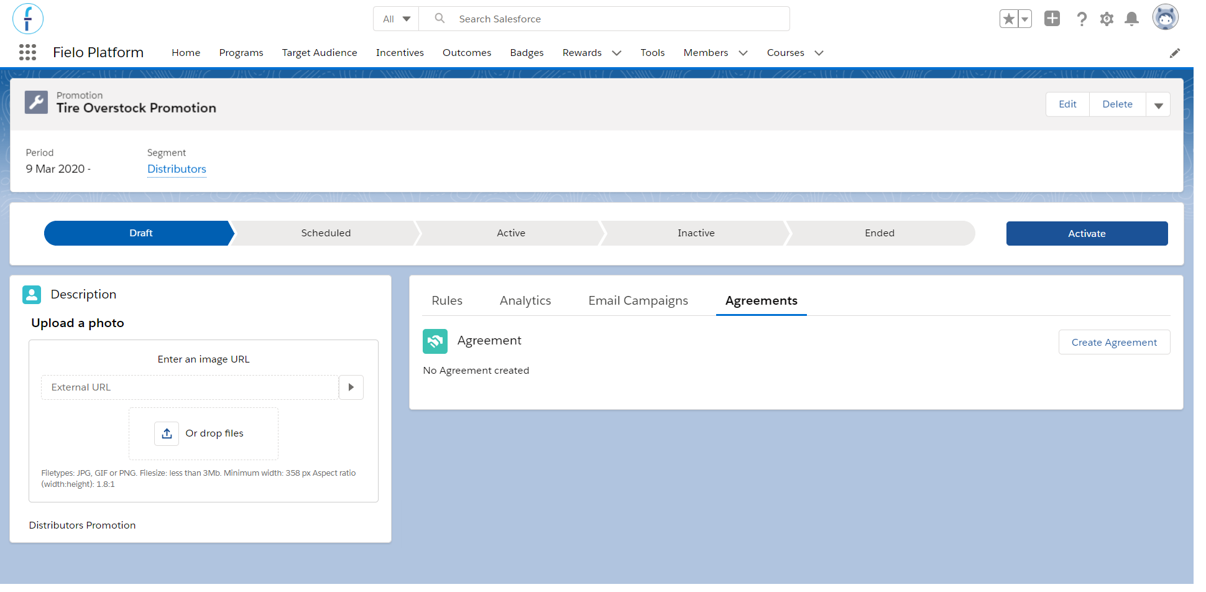Click the Description panel person icon
Viewport: 1206px width, 592px height.
[32, 295]
